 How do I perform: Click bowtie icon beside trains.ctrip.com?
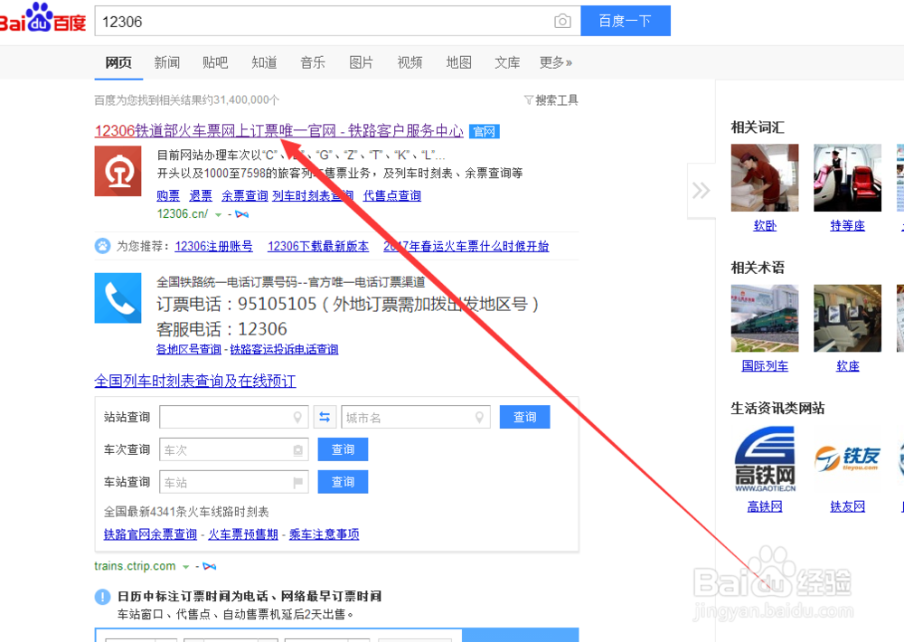pos(210,566)
